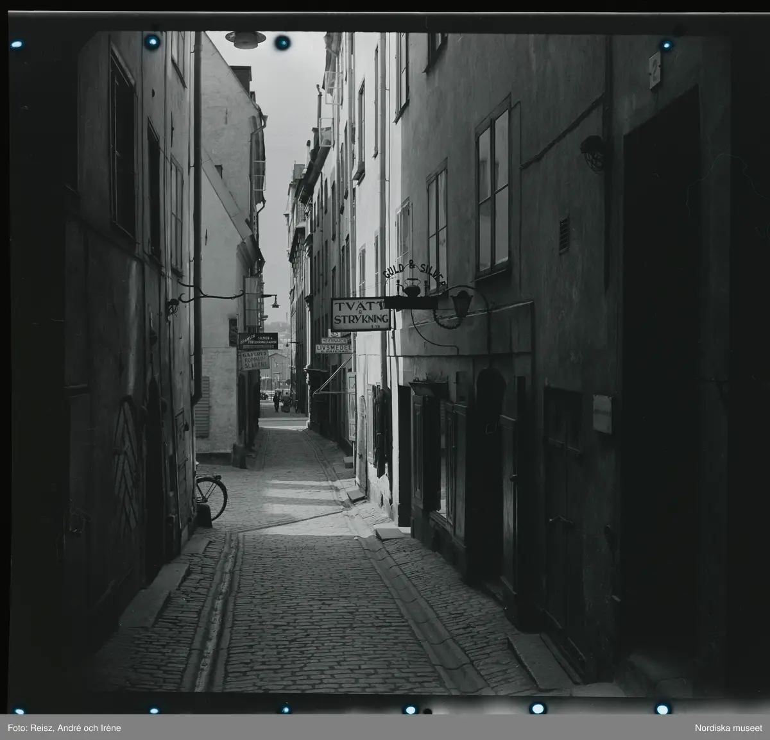This screenshot has width=770, height=740.
Task: Click the "Nordiska museet" caption text
Action: (x=727, y=728)
